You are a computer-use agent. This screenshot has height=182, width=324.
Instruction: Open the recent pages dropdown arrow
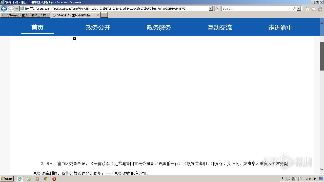pyautogui.click(x=17, y=9)
